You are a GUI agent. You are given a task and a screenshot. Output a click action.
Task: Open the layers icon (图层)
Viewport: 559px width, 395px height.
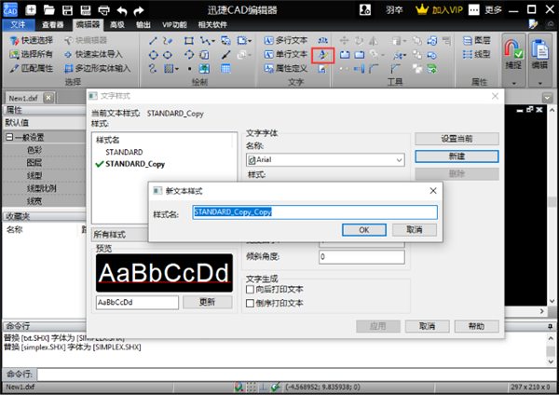click(477, 40)
